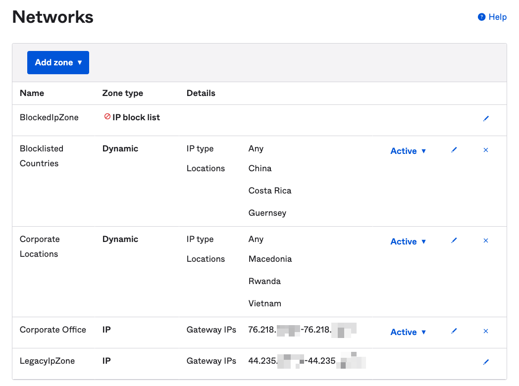
Task: Open the Add zone dropdown button
Action: pyautogui.click(x=58, y=62)
